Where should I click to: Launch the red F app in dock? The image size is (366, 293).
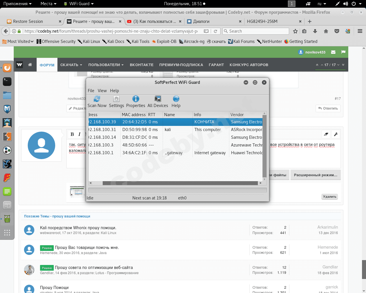click(x=7, y=178)
